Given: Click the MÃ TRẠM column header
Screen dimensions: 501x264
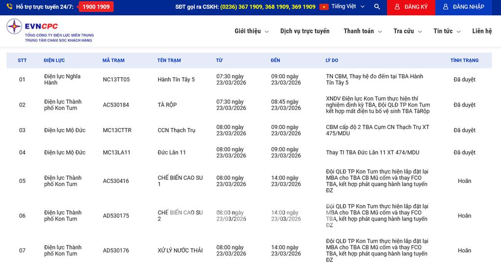Looking at the screenshot, I should pos(114,60).
